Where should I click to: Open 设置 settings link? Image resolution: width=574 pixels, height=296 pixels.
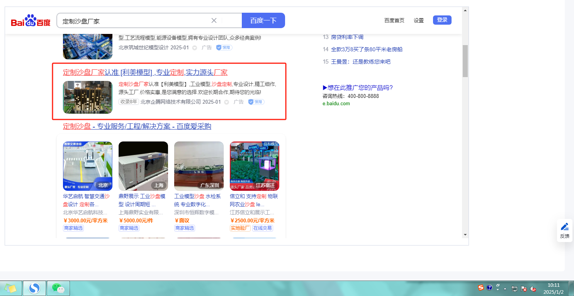click(x=419, y=20)
